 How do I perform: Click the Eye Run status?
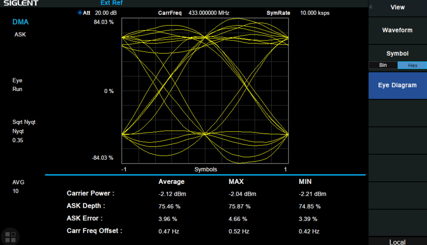click(17, 85)
